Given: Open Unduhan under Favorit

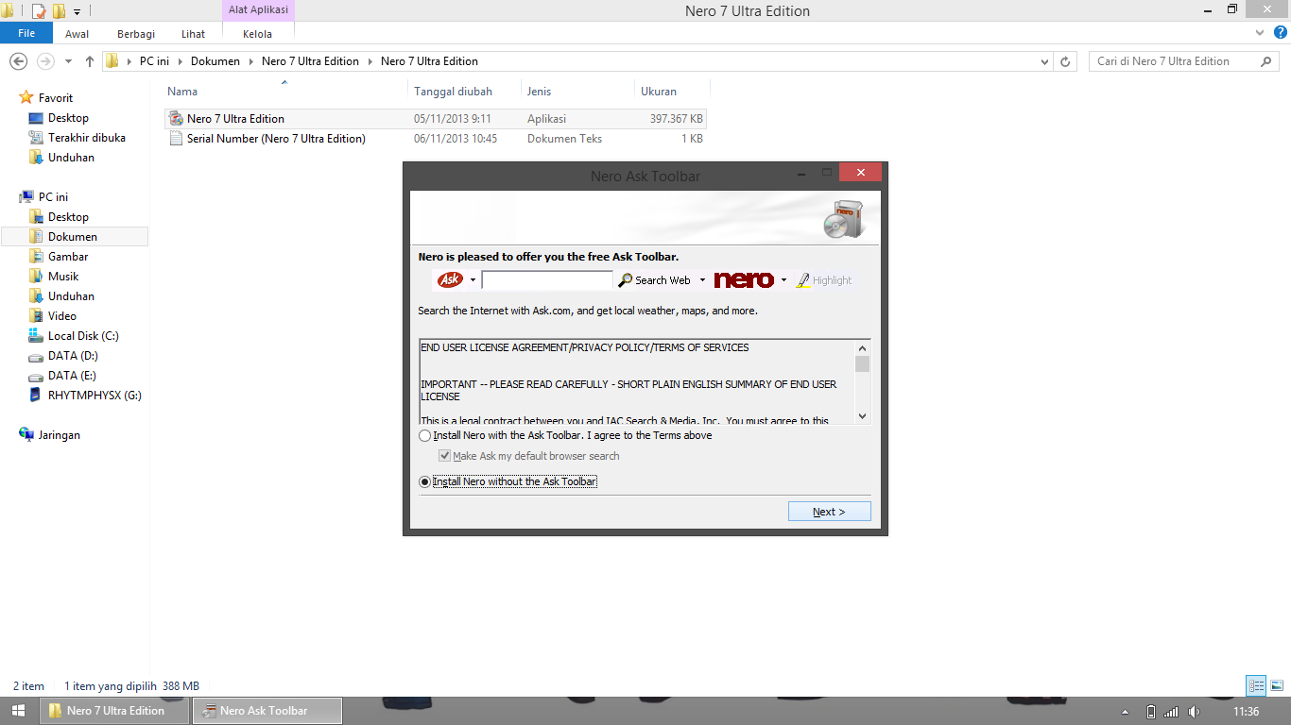Looking at the screenshot, I should click(x=71, y=158).
